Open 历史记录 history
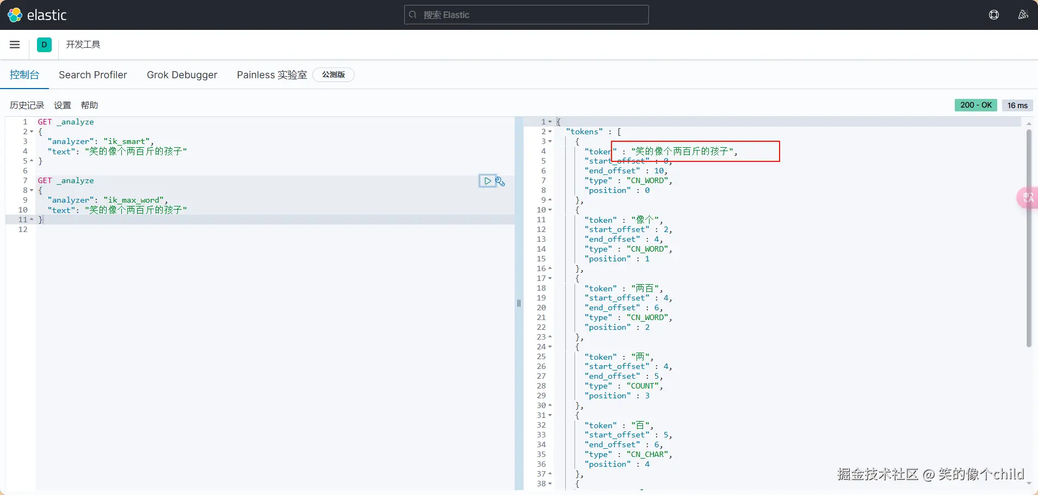The image size is (1038, 495). (x=27, y=105)
